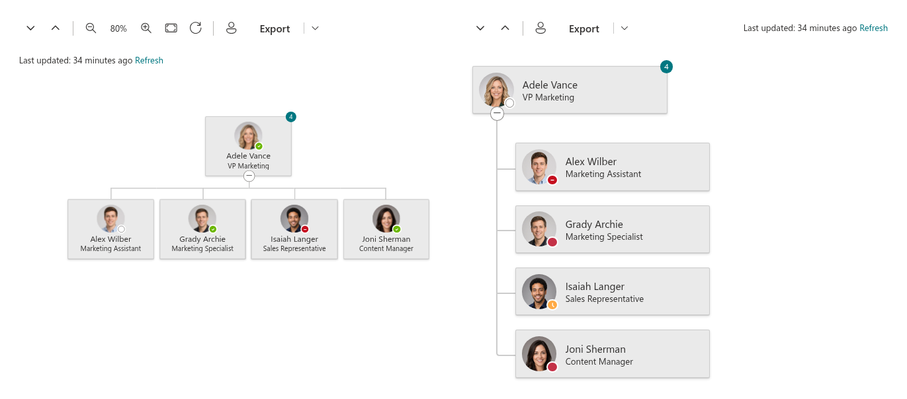Click expand-all chevron in right chart toolbar
907x399 pixels.
tap(480, 28)
